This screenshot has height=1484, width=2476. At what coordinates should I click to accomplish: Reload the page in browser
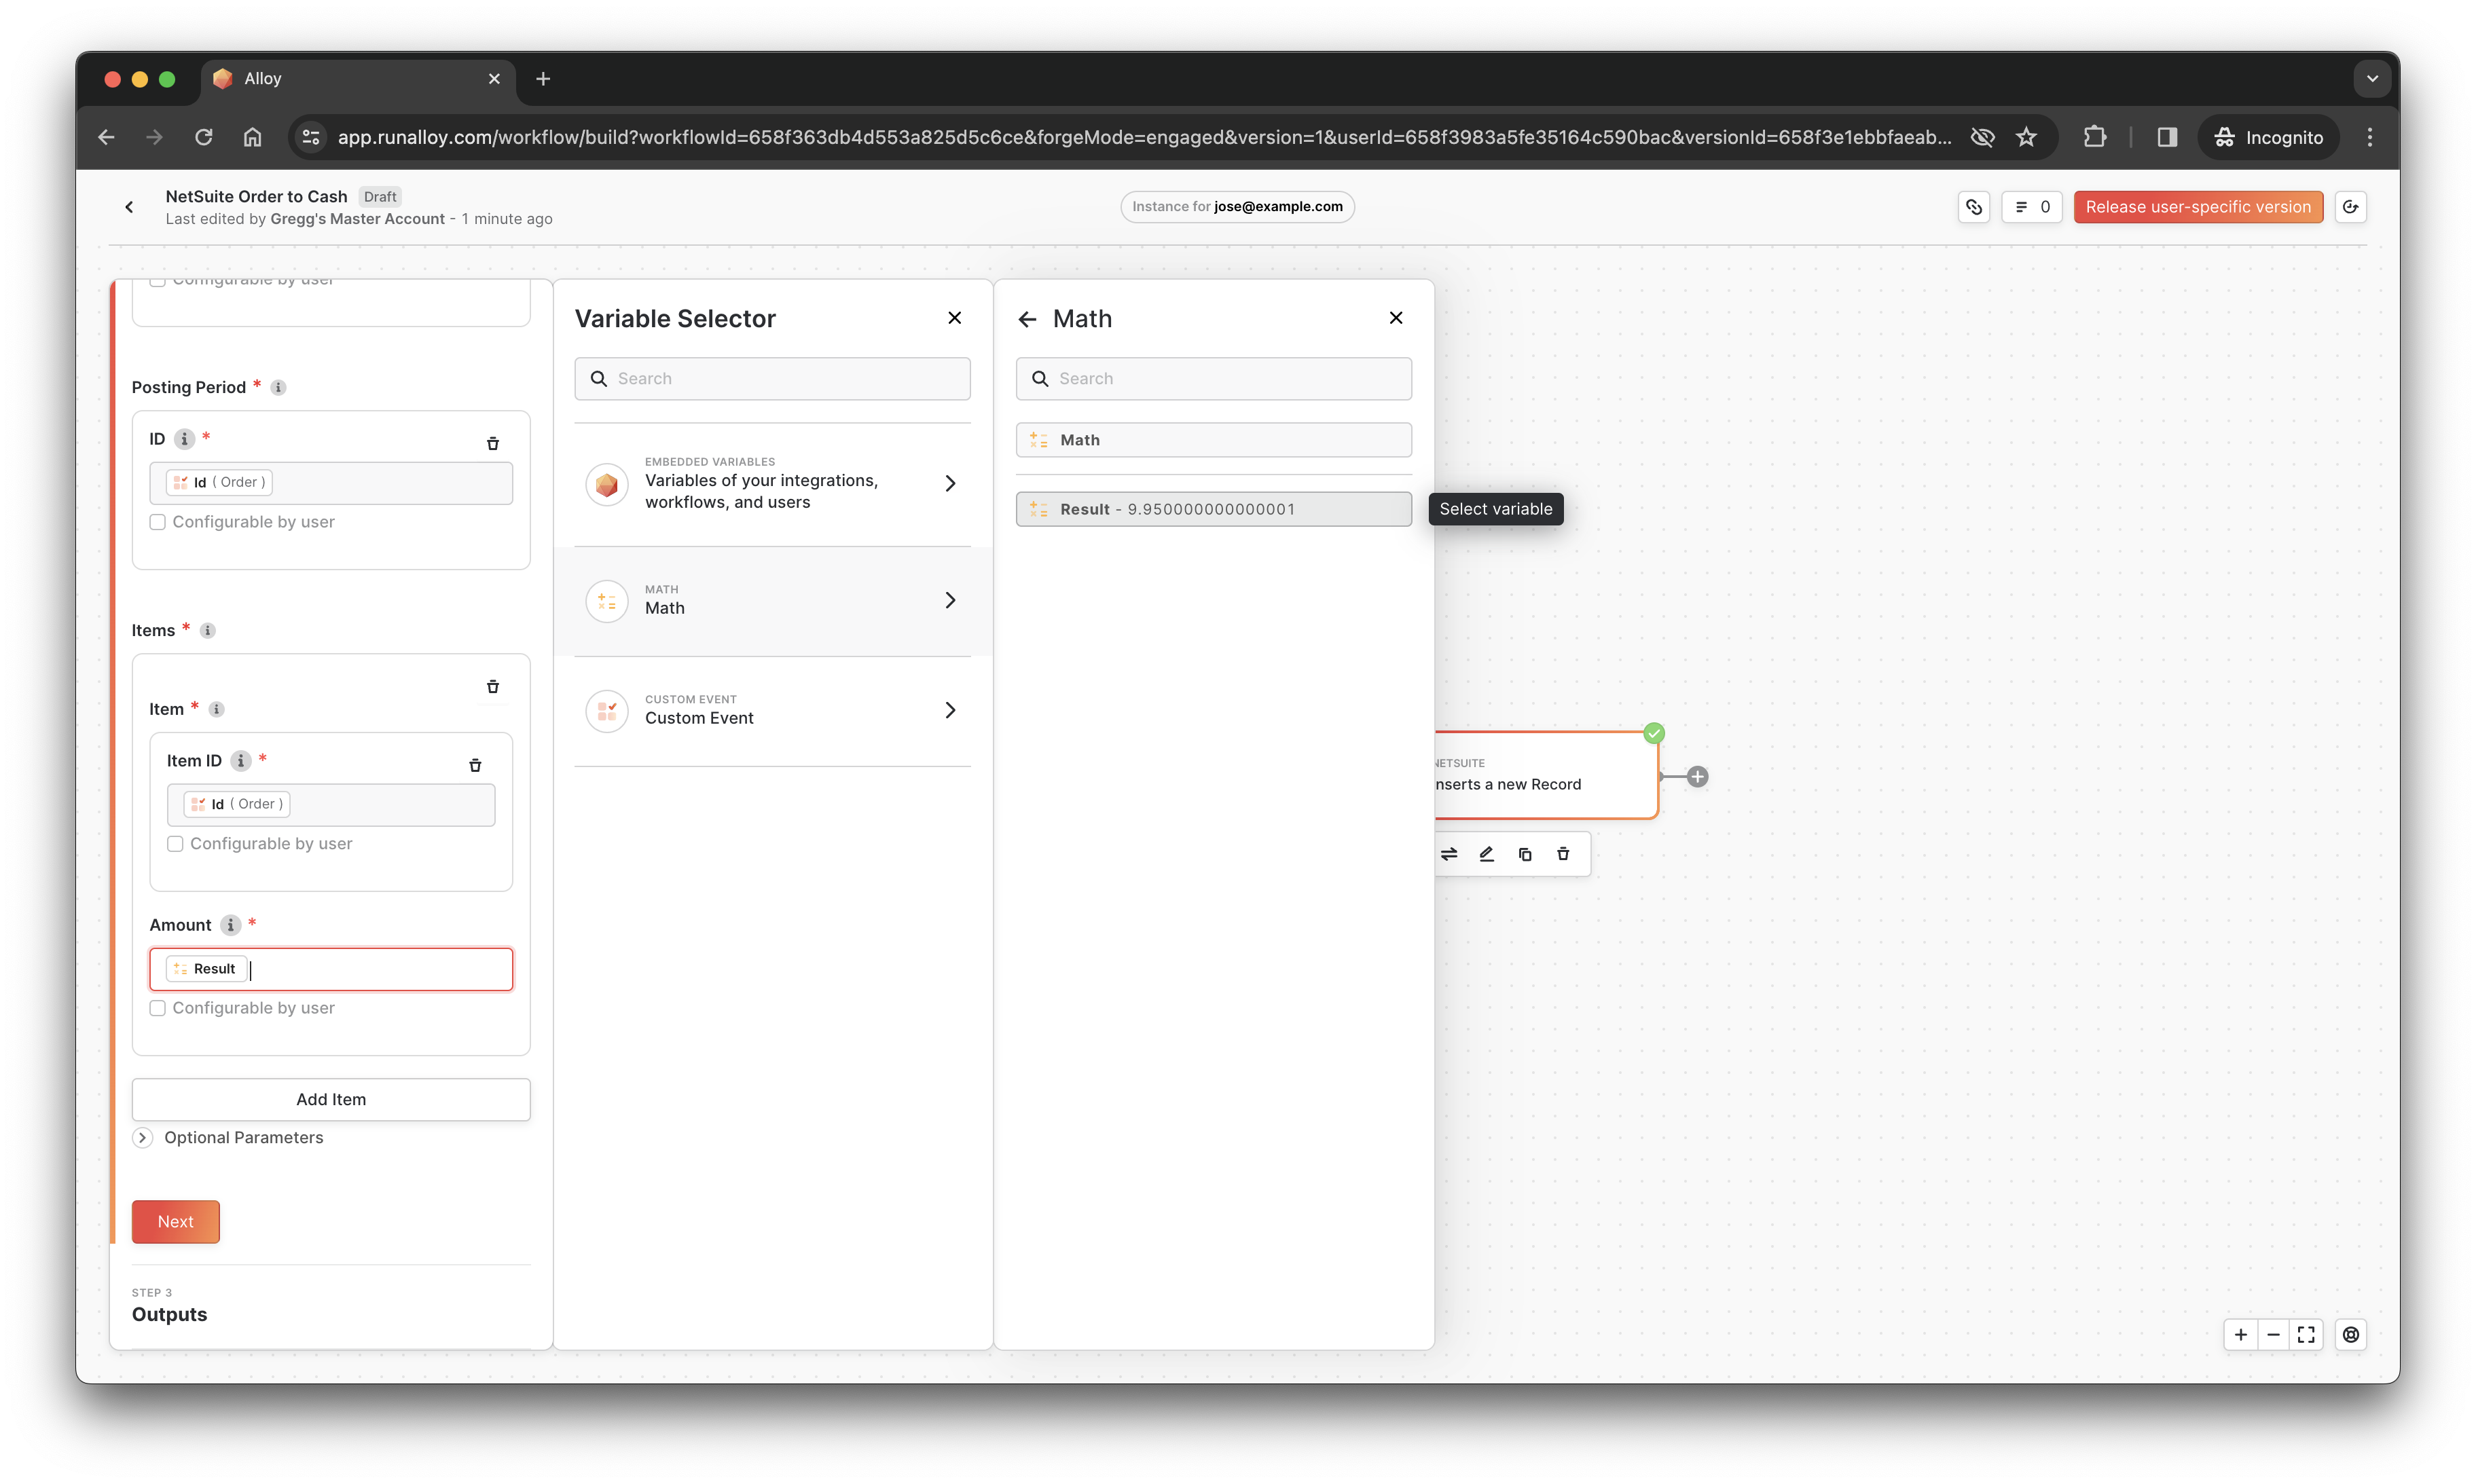tap(203, 137)
